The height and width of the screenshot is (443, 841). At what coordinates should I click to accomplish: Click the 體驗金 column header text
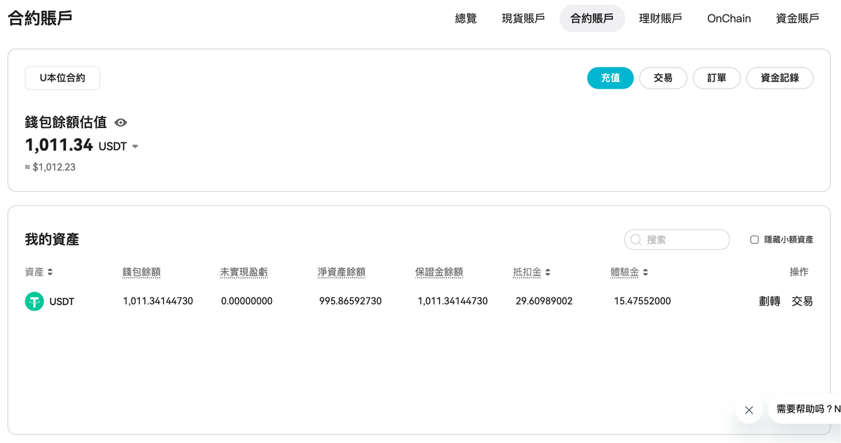(x=625, y=272)
